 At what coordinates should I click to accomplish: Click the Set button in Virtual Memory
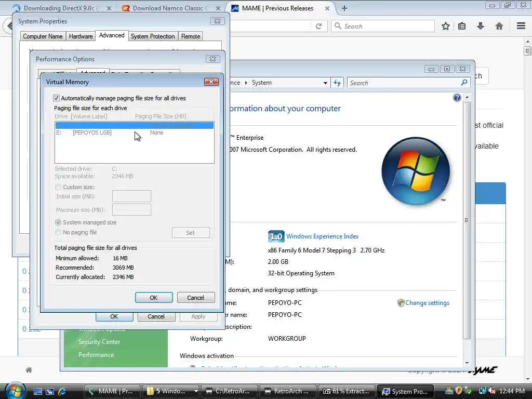coord(191,233)
